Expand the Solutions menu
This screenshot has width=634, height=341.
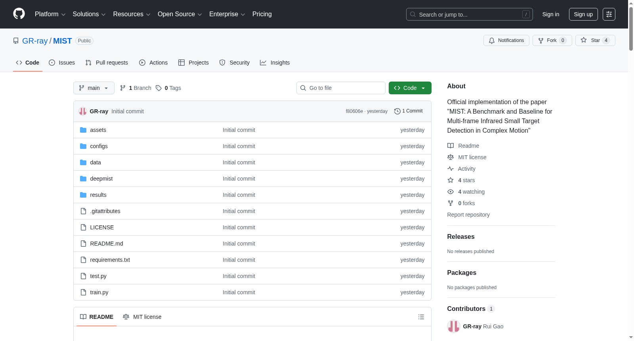89,14
